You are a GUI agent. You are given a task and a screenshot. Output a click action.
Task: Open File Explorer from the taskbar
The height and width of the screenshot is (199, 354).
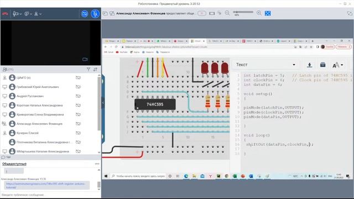pyautogui.click(x=194, y=176)
